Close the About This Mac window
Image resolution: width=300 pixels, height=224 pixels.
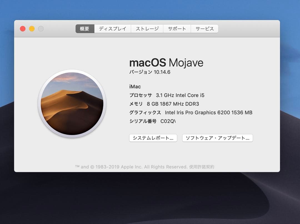click(23, 29)
